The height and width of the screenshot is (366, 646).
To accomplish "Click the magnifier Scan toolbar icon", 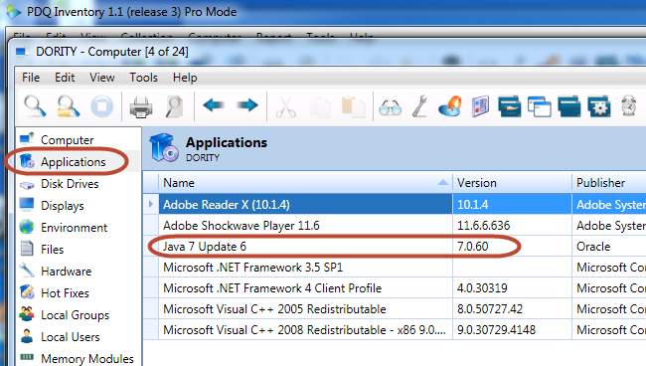I will [x=35, y=106].
